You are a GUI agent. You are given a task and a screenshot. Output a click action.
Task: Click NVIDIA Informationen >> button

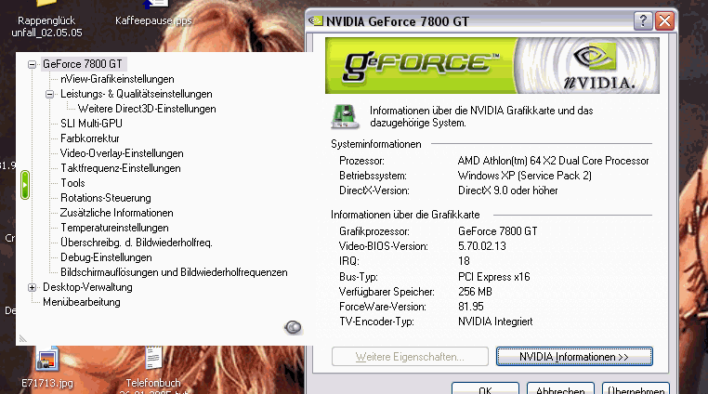[x=574, y=357]
